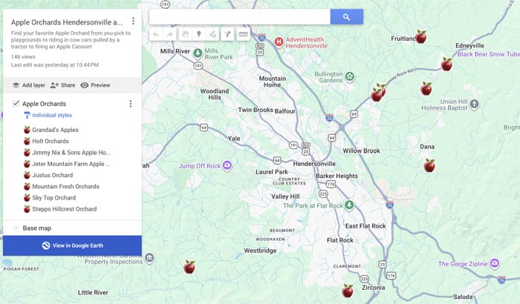Viewport: 520px width, 304px height.
Task: Click The Gorge Zipline camera icon
Action: pos(495,264)
